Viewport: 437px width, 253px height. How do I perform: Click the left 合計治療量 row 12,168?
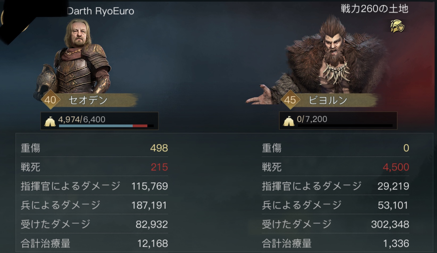(94, 243)
